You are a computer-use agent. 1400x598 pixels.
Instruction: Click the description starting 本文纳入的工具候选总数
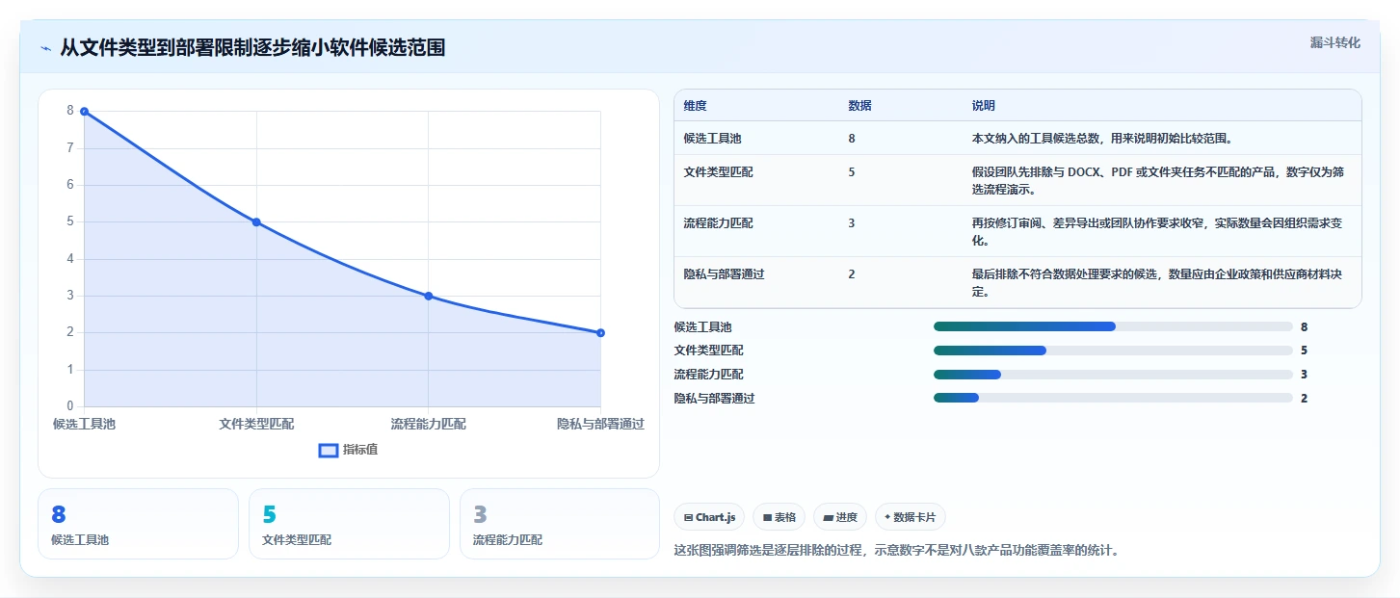click(x=1102, y=139)
